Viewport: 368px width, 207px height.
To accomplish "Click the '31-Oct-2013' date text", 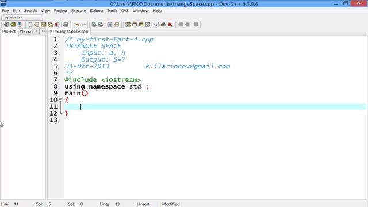I will pos(87,66).
